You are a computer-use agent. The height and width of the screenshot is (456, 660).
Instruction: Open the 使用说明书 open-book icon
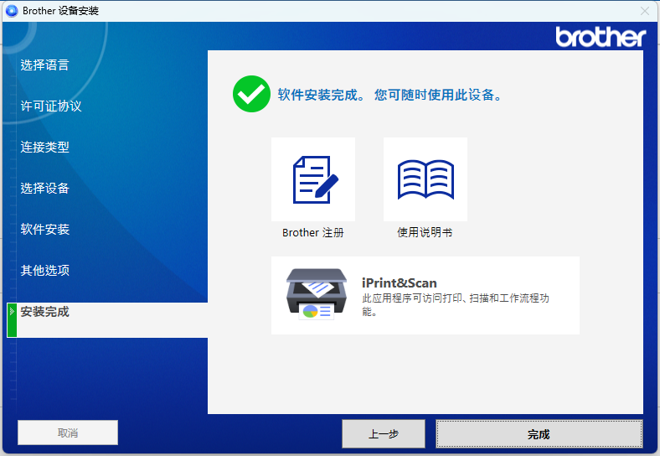click(x=425, y=179)
